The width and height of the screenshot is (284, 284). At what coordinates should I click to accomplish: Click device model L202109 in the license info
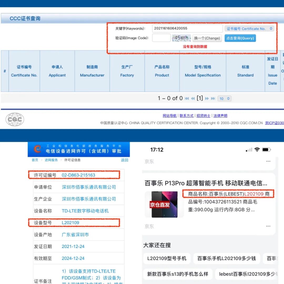click(x=70, y=223)
